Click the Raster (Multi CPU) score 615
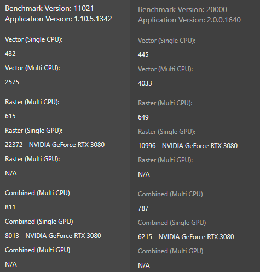260x272 pixels. point(10,116)
